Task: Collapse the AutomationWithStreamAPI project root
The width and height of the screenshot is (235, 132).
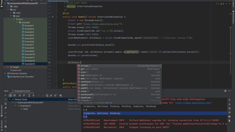Action: coord(5,3)
